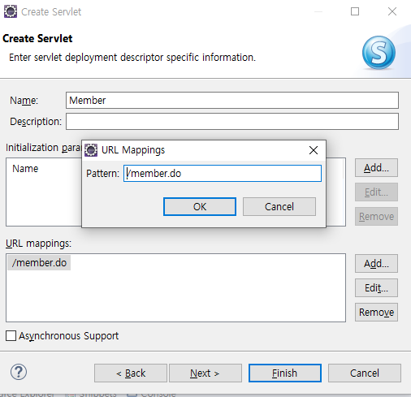Proceed with Next button

205,373
